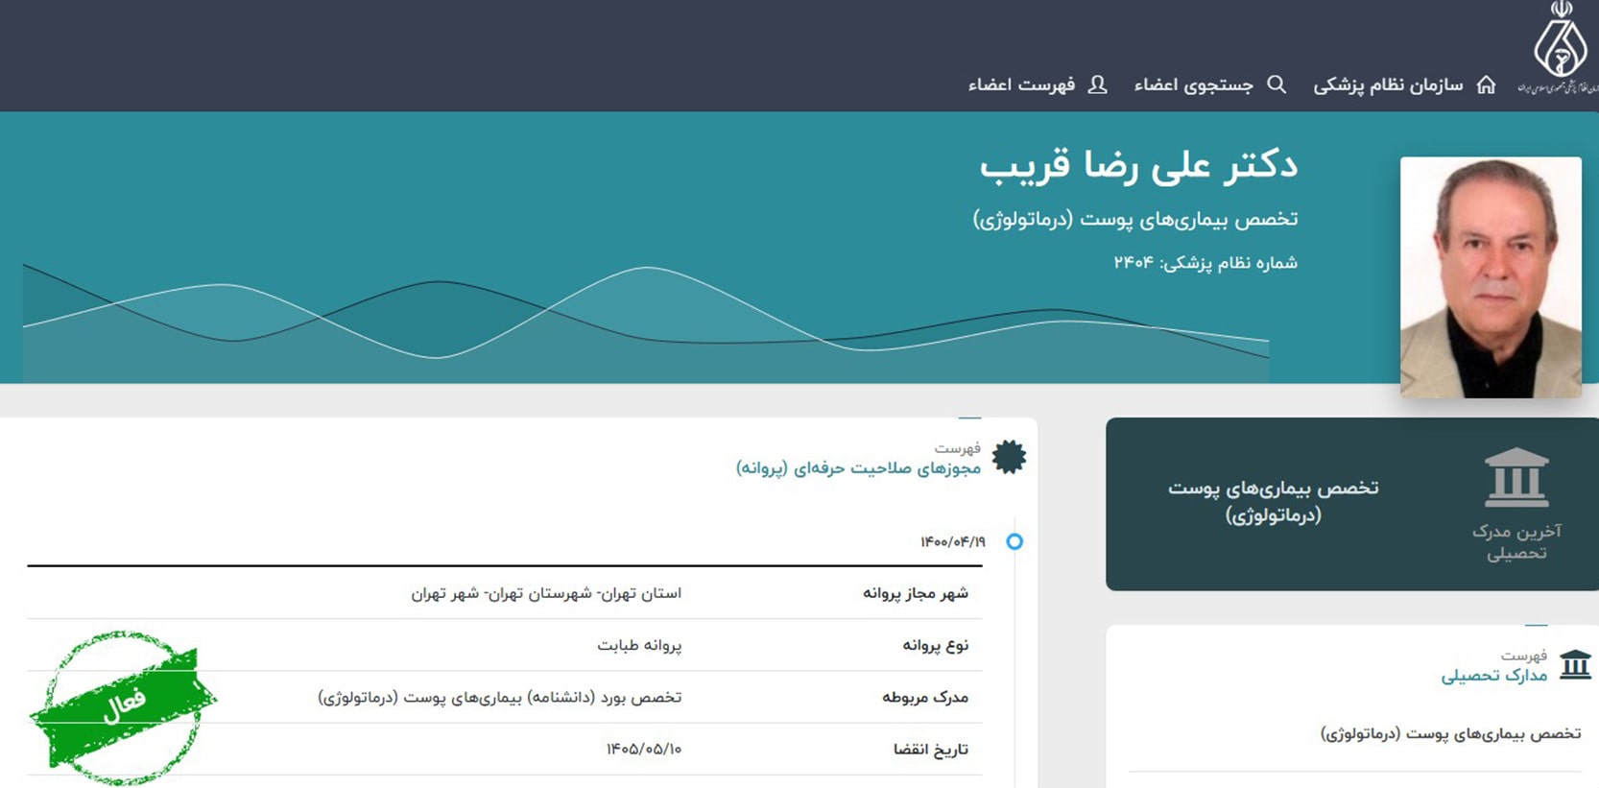Click the green فعال status stamp
Screen dimensions: 1599x788
[x=123, y=705]
